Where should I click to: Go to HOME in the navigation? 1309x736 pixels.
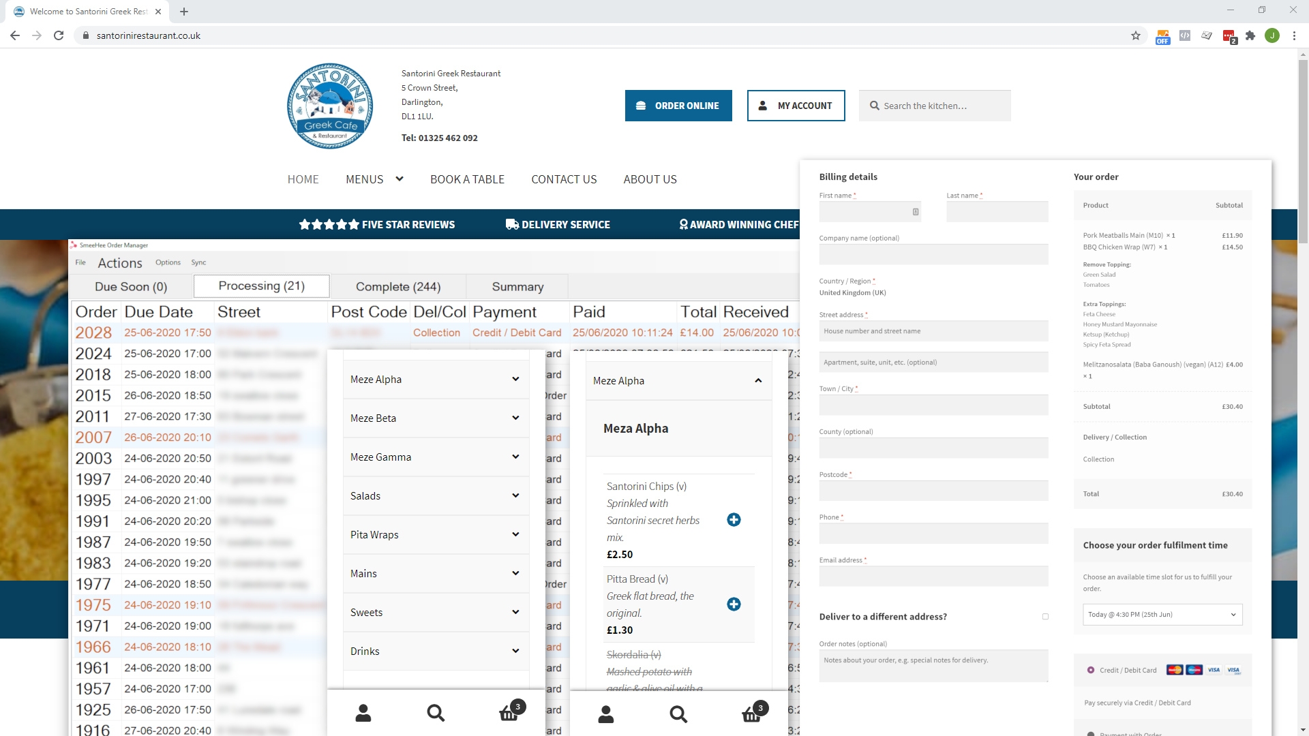pos(303,179)
